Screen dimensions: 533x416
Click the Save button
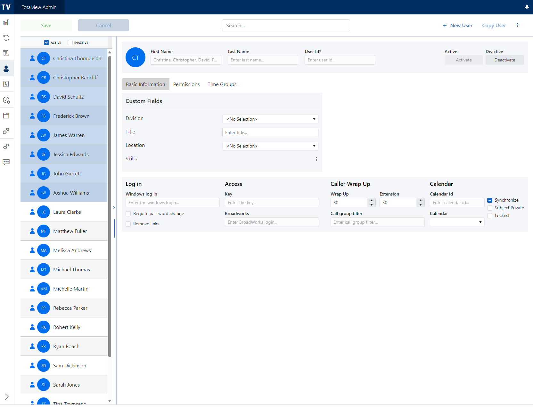click(x=46, y=25)
